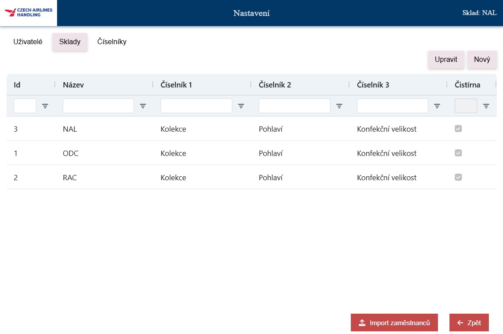Click the Číselník 3 filter icon
The height and width of the screenshot is (334, 503).
click(437, 106)
